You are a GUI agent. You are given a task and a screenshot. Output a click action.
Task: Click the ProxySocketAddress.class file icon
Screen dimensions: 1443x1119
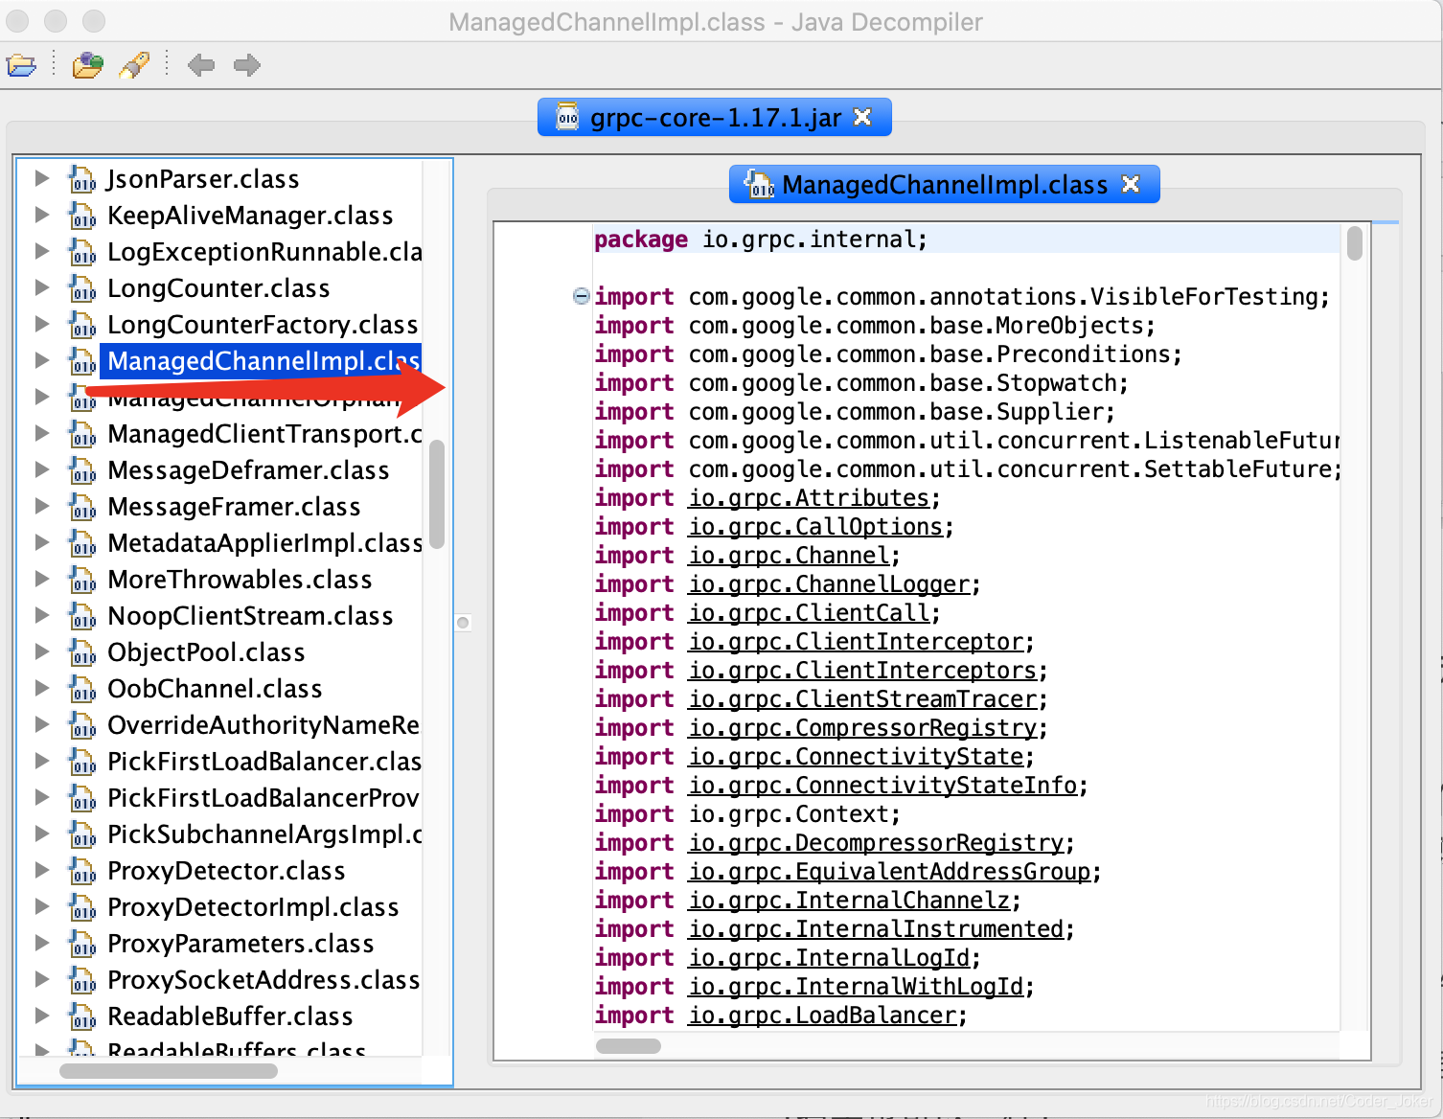point(82,980)
